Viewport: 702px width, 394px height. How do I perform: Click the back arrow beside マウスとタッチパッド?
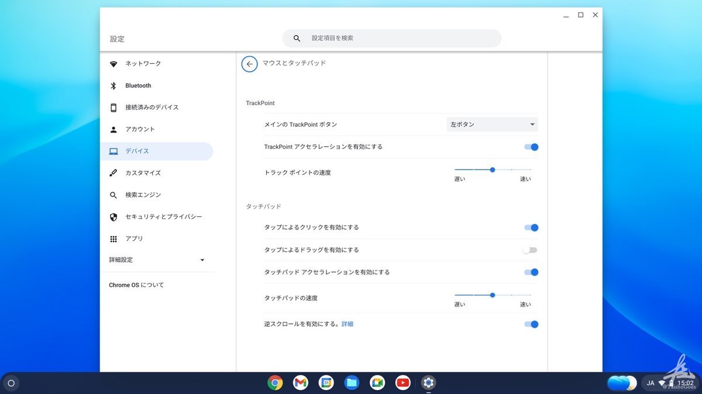click(250, 64)
